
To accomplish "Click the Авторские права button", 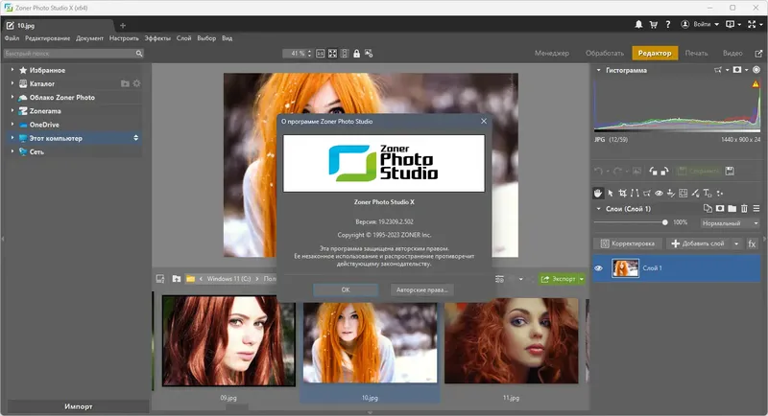I will tap(422, 289).
